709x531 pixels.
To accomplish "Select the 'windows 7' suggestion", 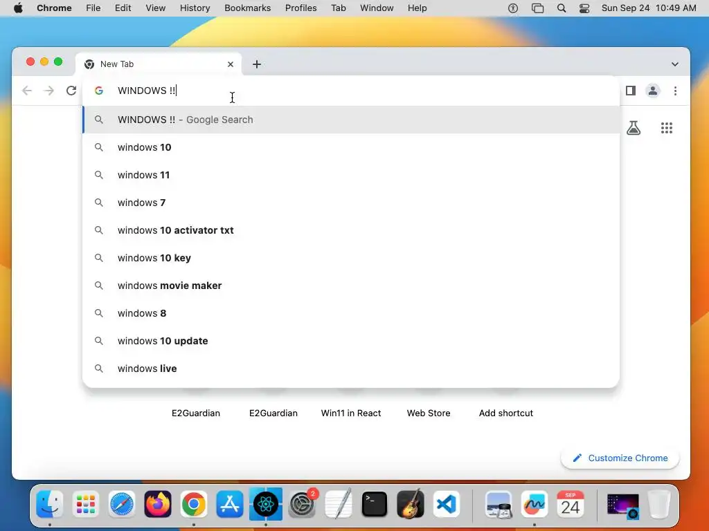I will pyautogui.click(x=351, y=203).
